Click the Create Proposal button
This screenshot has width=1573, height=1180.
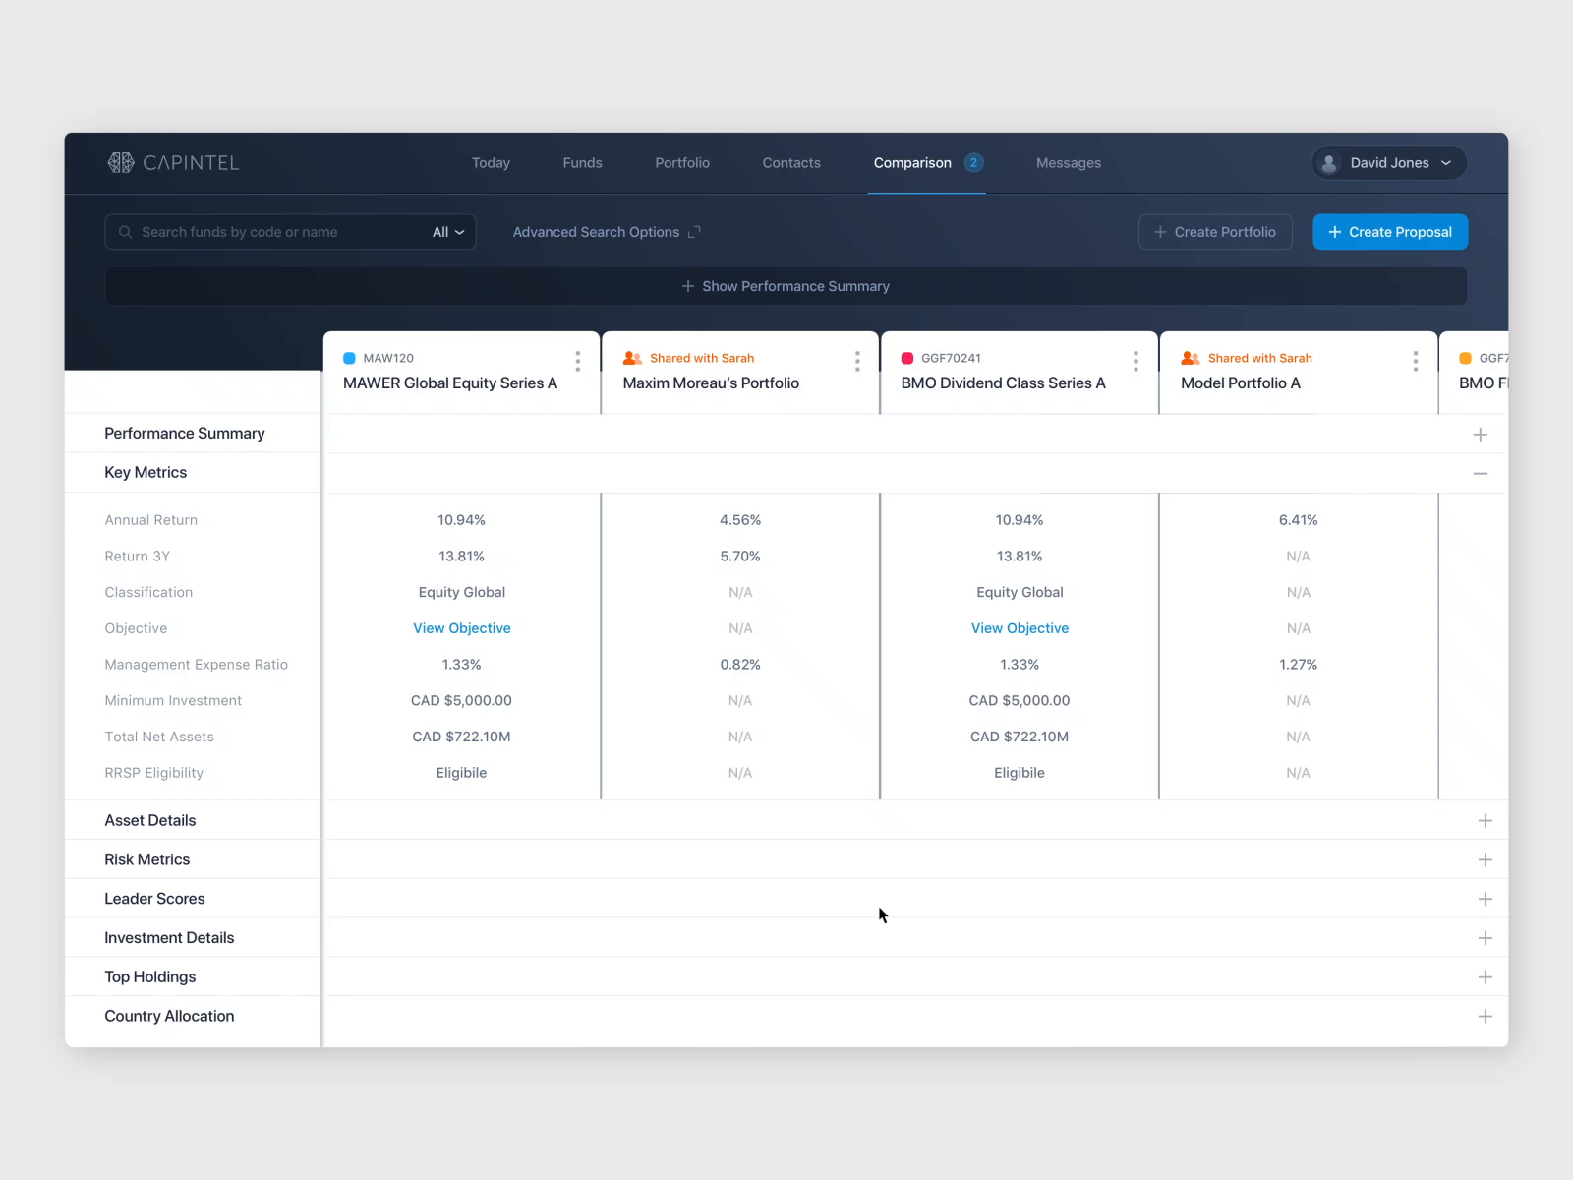click(x=1390, y=232)
